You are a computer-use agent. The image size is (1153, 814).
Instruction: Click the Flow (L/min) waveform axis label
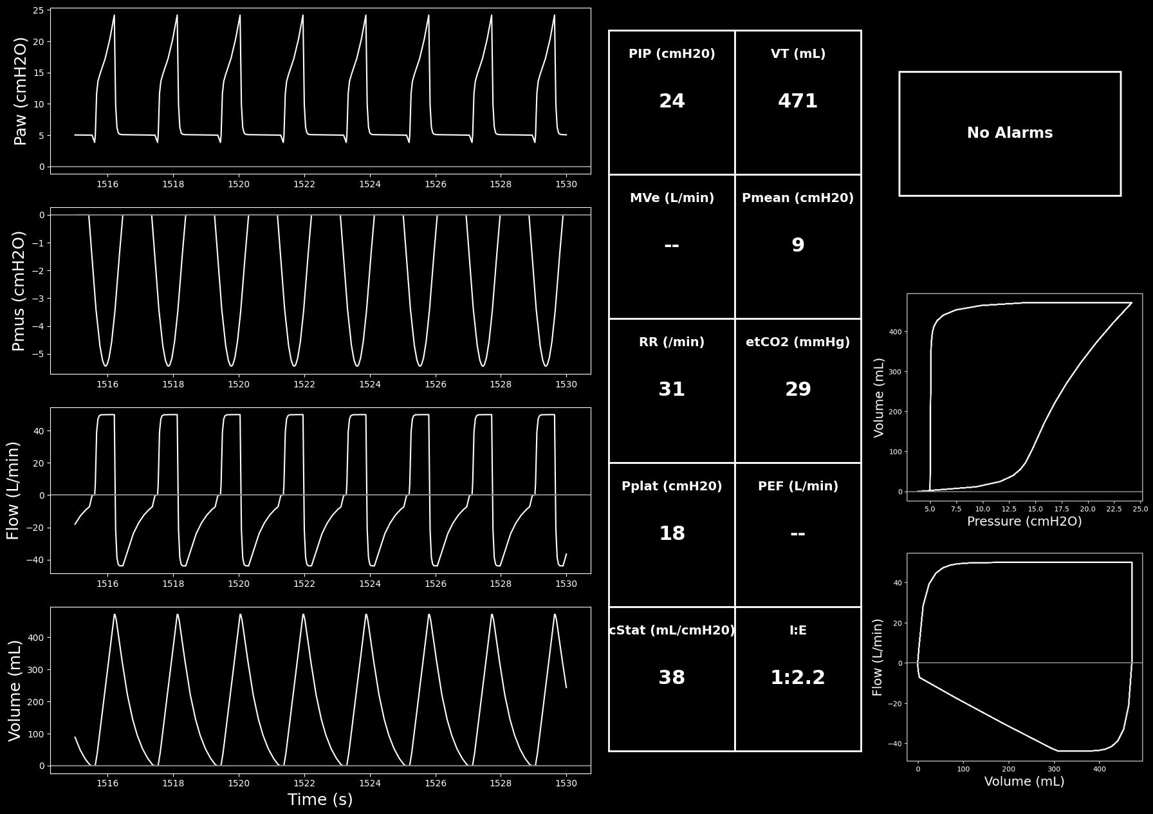(x=13, y=490)
